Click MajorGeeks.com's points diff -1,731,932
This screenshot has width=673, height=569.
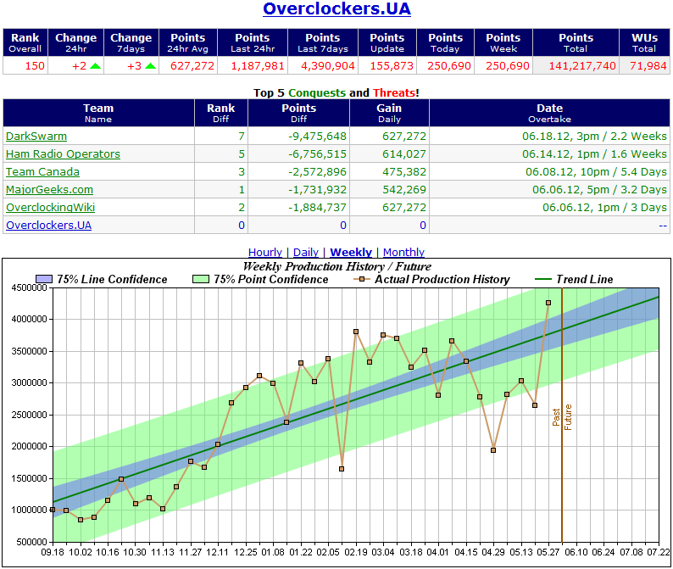(x=317, y=189)
